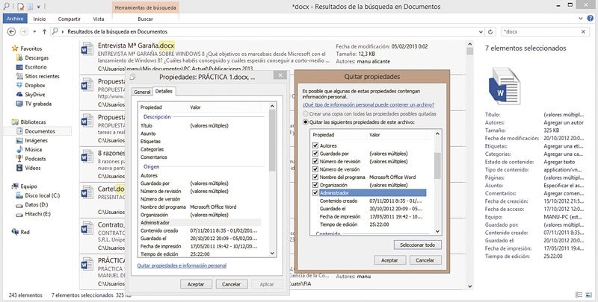Select 'Crear una copia' radio option

tap(305, 114)
